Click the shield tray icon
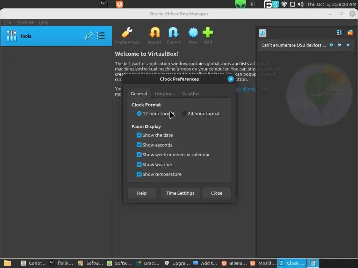 pyautogui.click(x=284, y=4)
